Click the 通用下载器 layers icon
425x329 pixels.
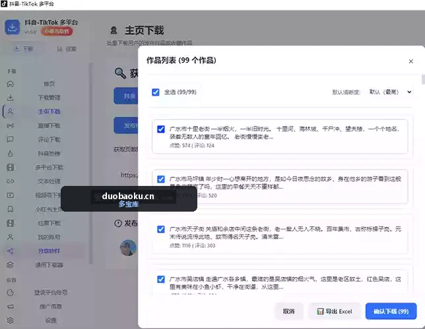click(x=11, y=265)
